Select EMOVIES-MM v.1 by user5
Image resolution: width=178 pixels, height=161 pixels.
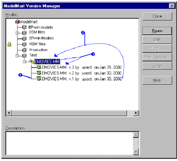pyautogui.click(x=82, y=79)
